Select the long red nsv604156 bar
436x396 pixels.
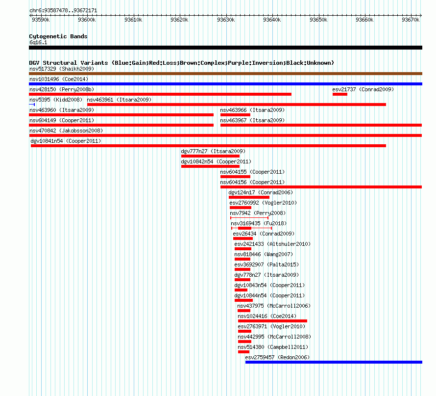click(321, 187)
